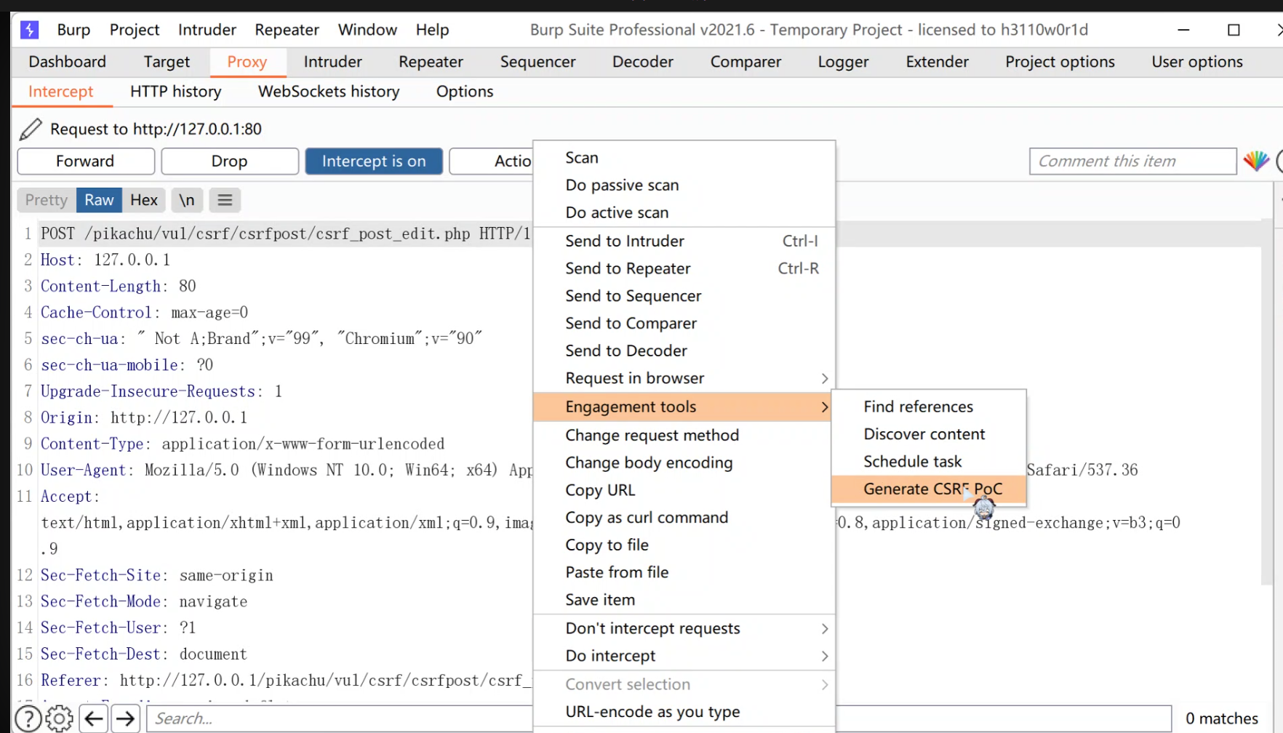Switch to the Sequencer tab
Viewport: 1283px width, 733px height.
click(537, 62)
